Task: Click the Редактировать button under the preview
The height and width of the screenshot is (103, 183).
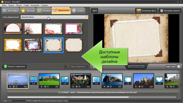Action: pyautogui.click(x=136, y=66)
